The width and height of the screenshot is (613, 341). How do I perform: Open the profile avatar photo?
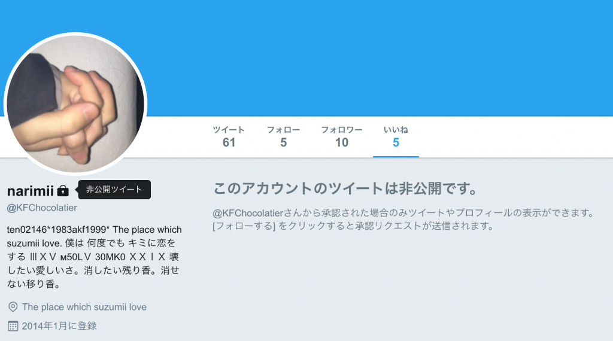(75, 104)
